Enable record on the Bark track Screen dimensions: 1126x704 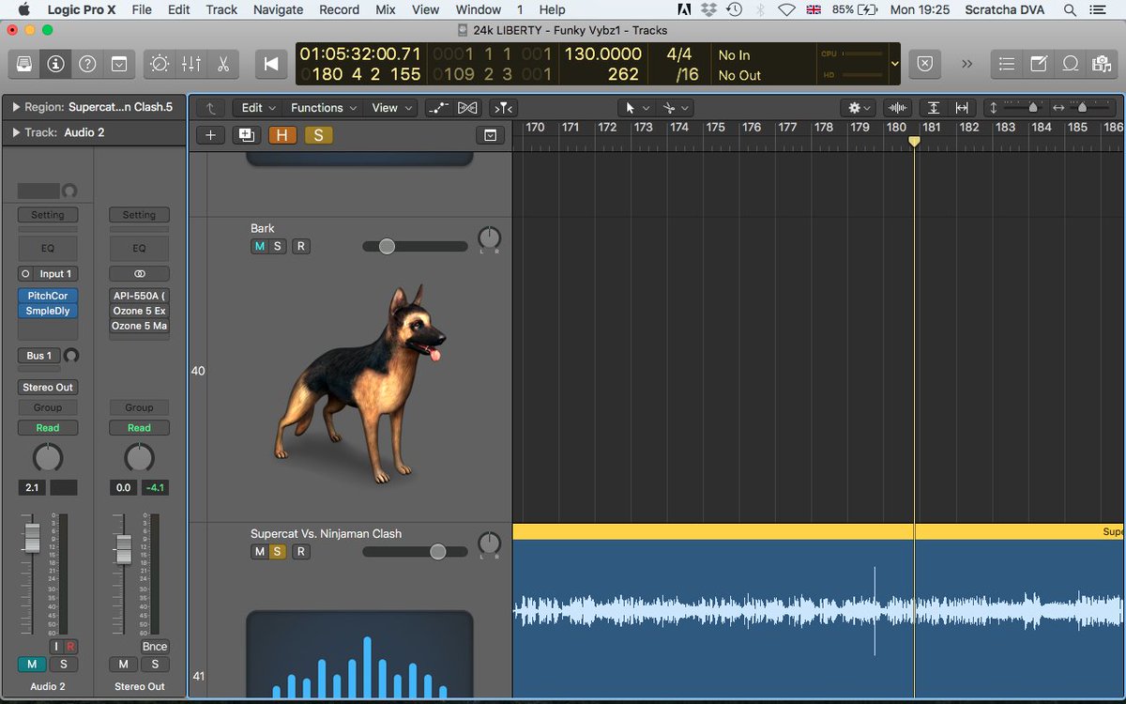pyautogui.click(x=301, y=246)
